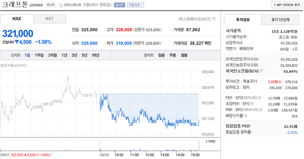Select the 3.95매수 opinion value
This screenshot has height=159, width=304.
pos(275,82)
